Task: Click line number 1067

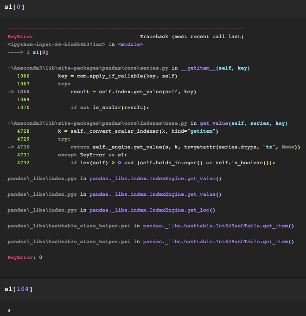Action: pos(23,84)
